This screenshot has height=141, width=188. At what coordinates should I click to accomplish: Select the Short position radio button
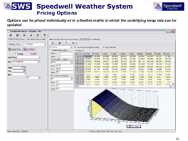tap(28, 54)
